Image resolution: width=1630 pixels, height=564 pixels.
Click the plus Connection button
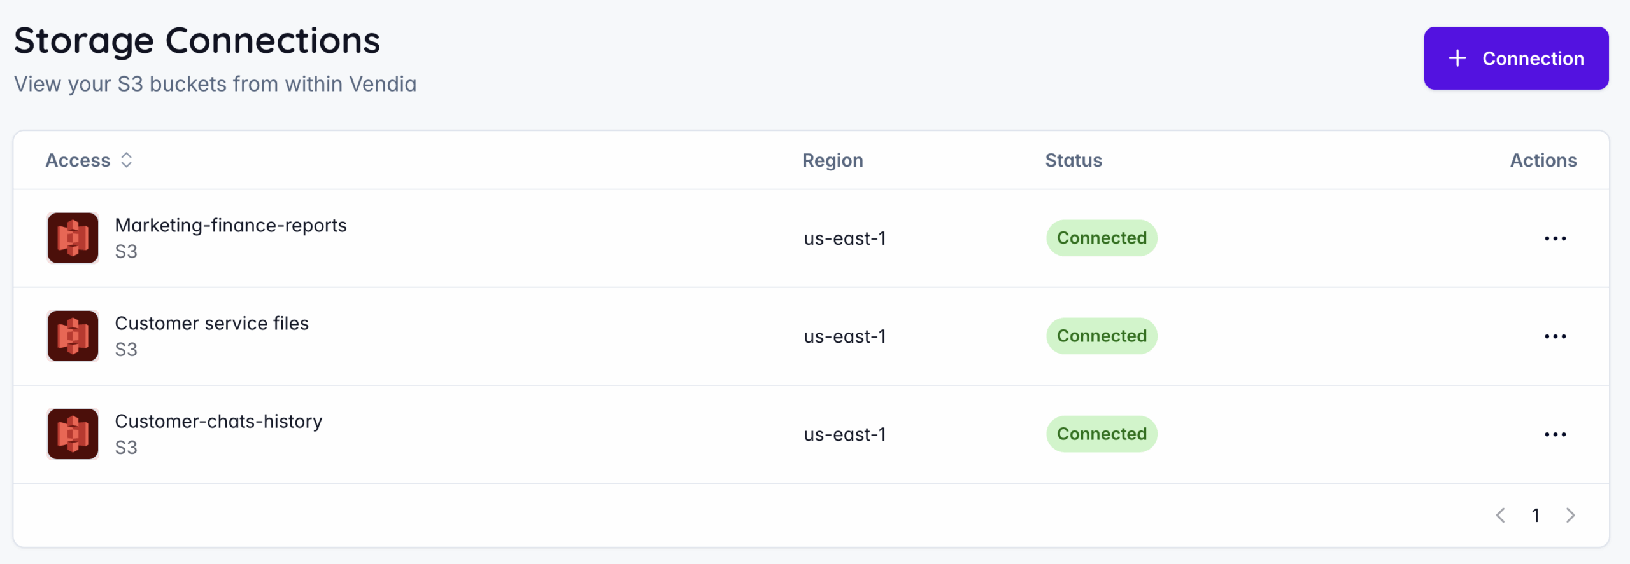(1516, 58)
